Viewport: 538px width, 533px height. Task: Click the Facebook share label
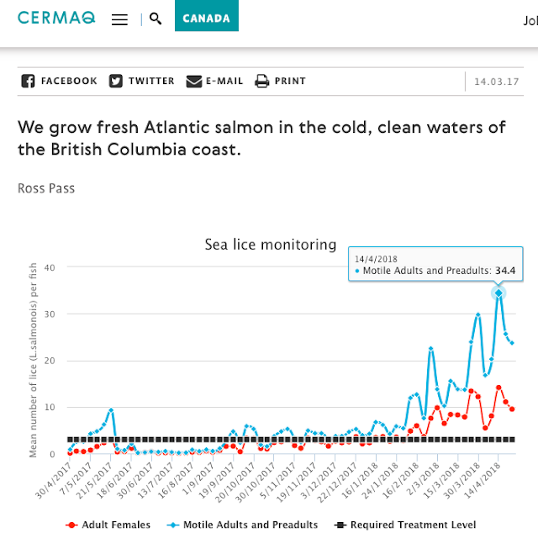[69, 82]
